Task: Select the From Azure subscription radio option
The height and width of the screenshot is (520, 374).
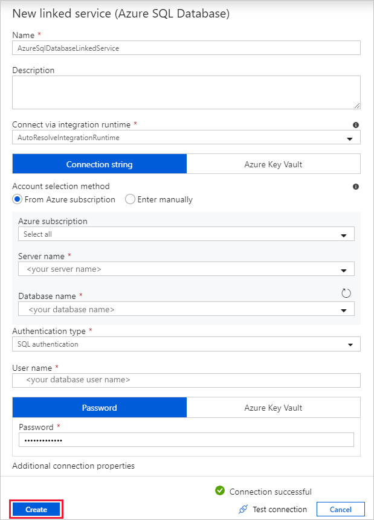Action: pyautogui.click(x=17, y=199)
